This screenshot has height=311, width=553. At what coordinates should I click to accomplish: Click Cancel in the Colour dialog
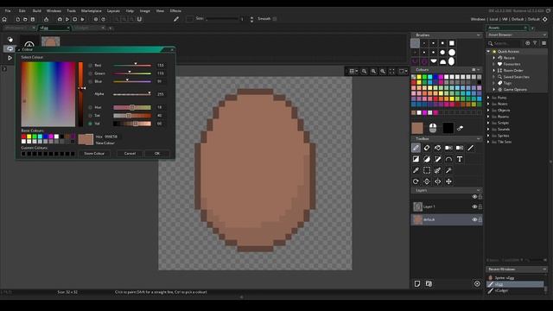point(130,154)
